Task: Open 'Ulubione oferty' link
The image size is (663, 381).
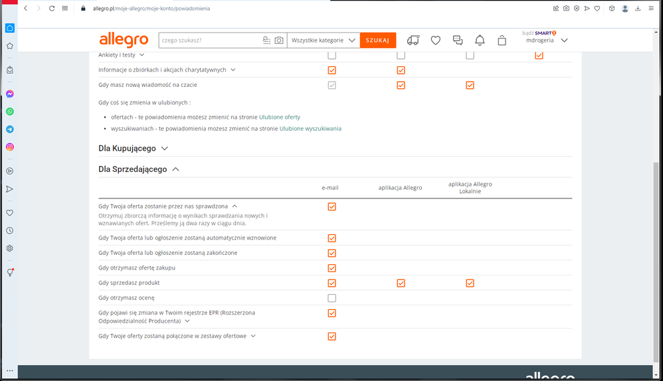Action: tap(280, 117)
